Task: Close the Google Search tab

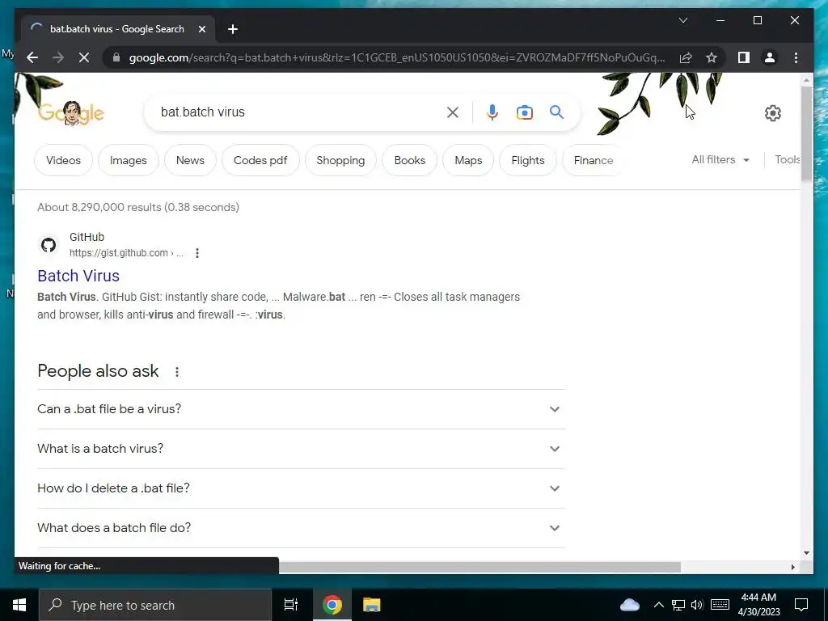Action: click(201, 29)
